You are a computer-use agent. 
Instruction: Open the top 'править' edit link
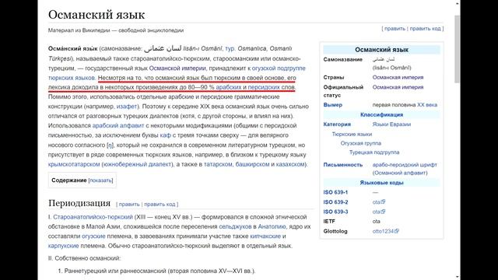[395, 29]
